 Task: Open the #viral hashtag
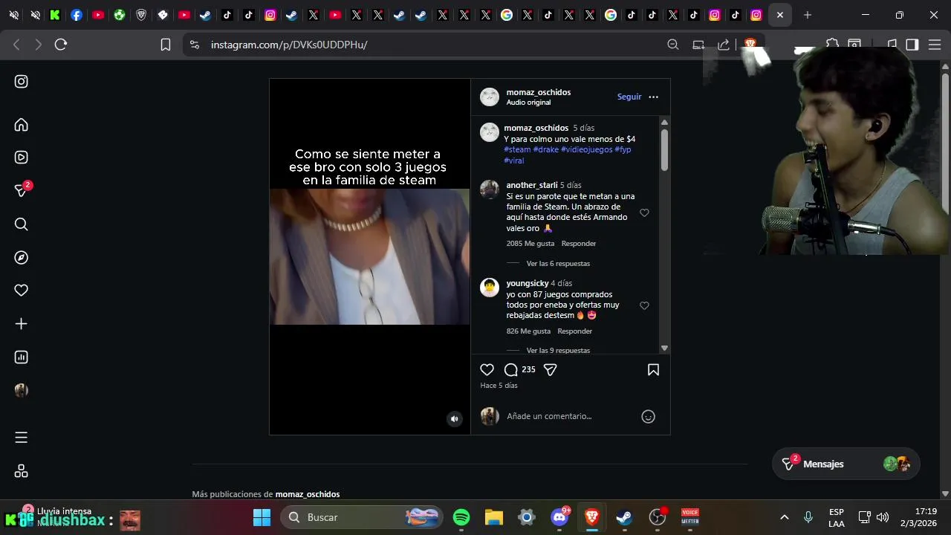point(514,160)
